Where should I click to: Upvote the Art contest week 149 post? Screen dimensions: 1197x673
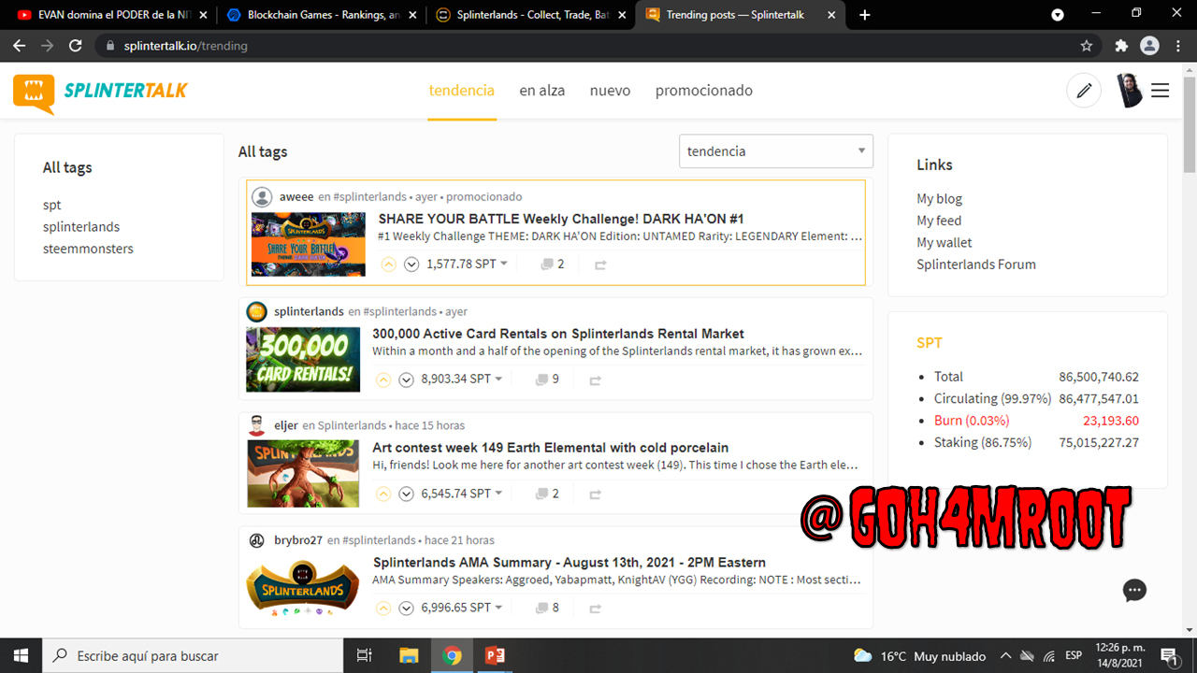point(383,494)
